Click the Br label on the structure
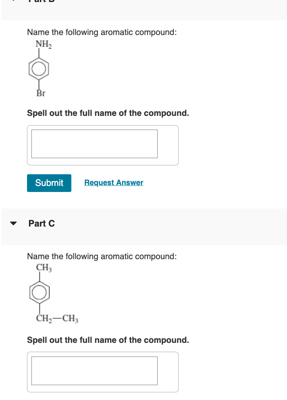 [x=41, y=94]
